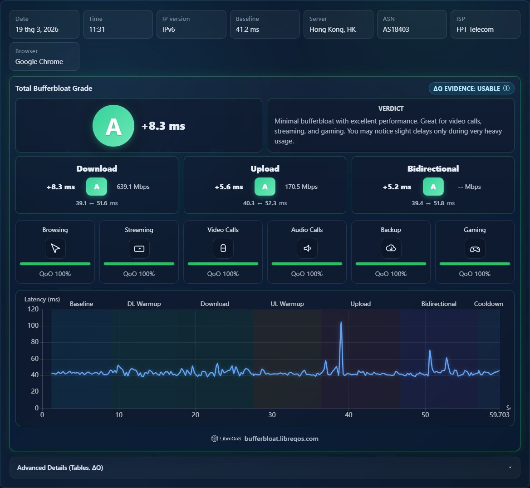Click the VERDICT heading
The width and height of the screenshot is (530, 488).
(x=391, y=108)
